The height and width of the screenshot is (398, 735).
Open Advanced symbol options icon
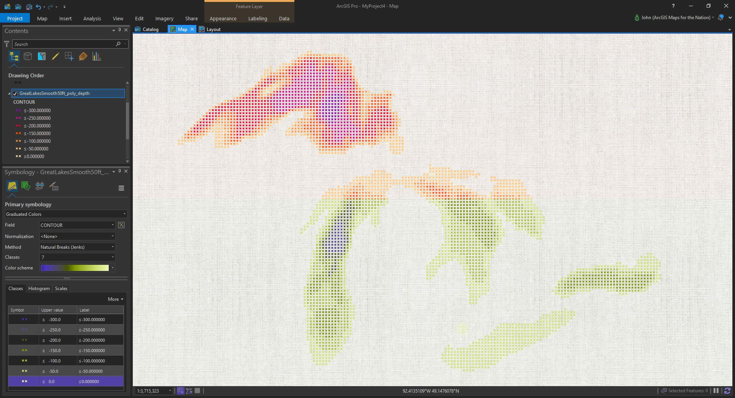54,186
